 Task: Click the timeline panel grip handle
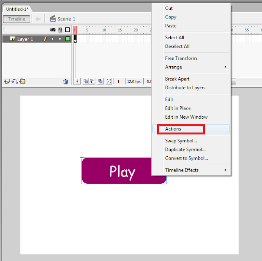5,30
